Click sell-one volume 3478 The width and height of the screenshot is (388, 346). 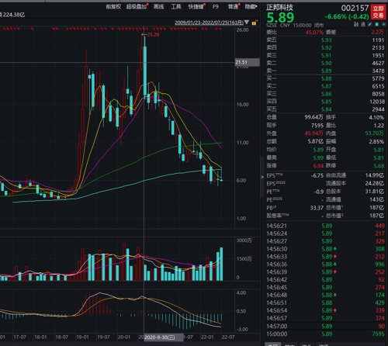pos(378,71)
